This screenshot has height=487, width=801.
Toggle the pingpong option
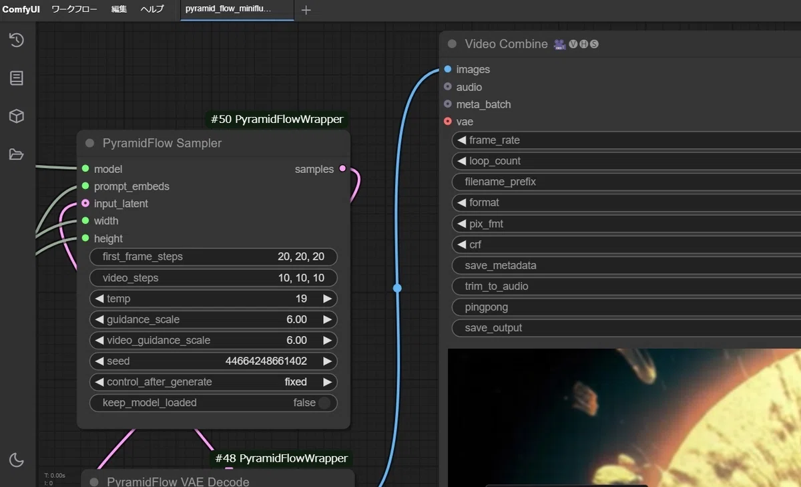[627, 307]
